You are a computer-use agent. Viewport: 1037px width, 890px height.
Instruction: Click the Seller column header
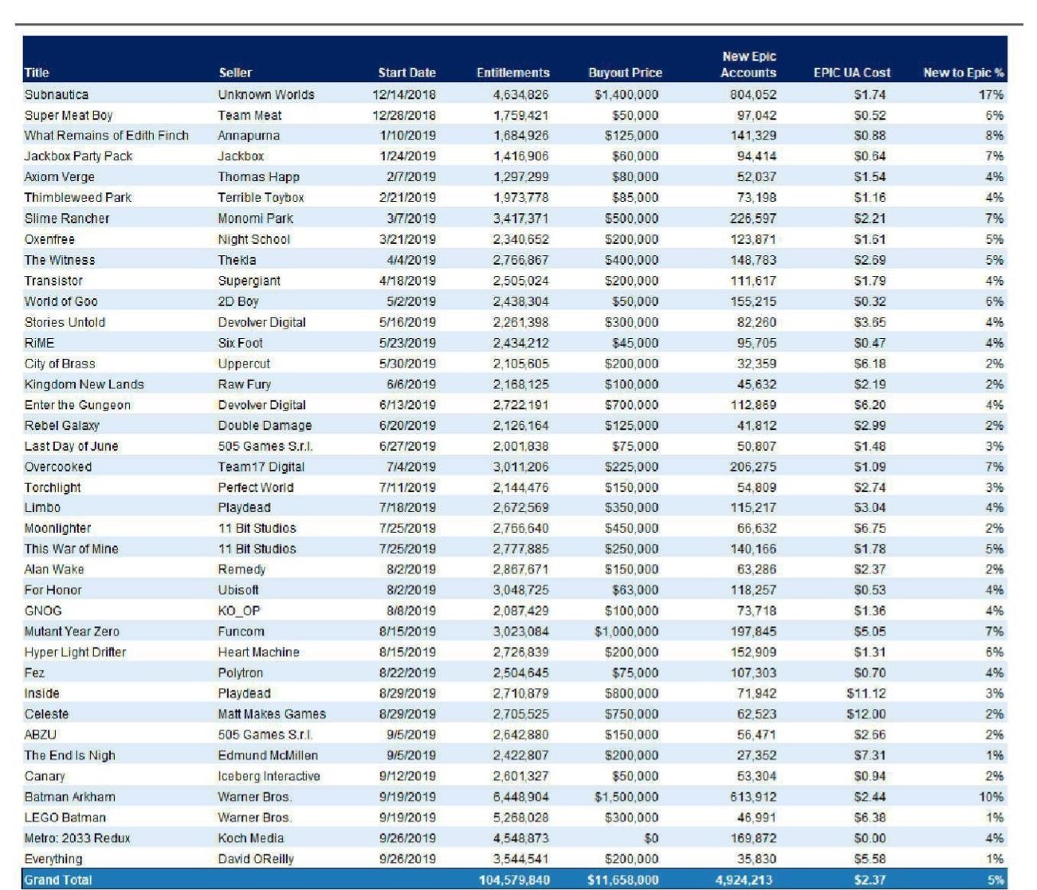(x=235, y=73)
